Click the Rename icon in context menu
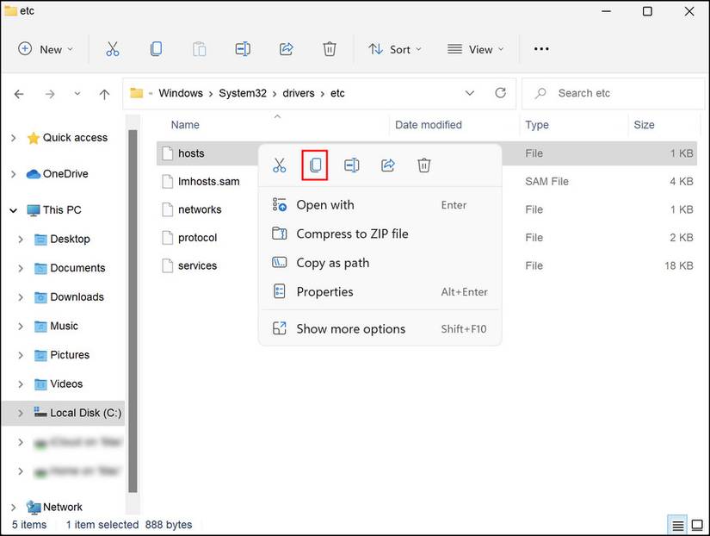 coord(352,165)
